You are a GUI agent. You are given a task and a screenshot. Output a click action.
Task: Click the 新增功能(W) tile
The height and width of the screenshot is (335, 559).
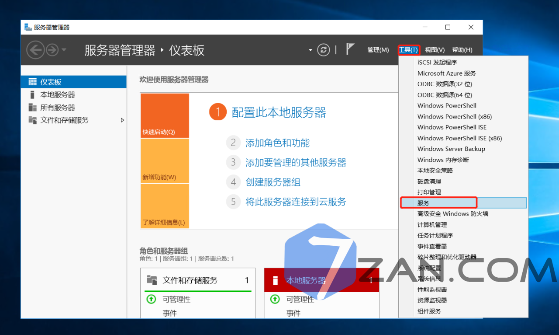click(165, 161)
